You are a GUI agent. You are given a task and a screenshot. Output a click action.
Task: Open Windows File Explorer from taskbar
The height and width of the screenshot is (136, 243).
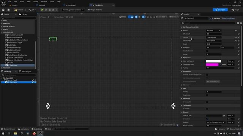(16, 133)
